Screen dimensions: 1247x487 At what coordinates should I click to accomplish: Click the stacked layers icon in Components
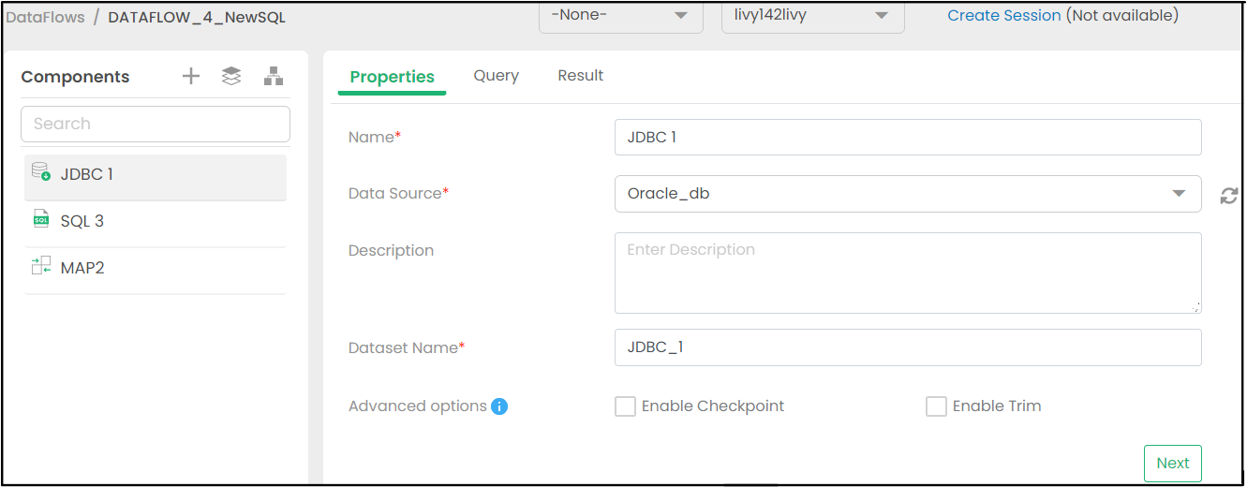[x=231, y=77]
